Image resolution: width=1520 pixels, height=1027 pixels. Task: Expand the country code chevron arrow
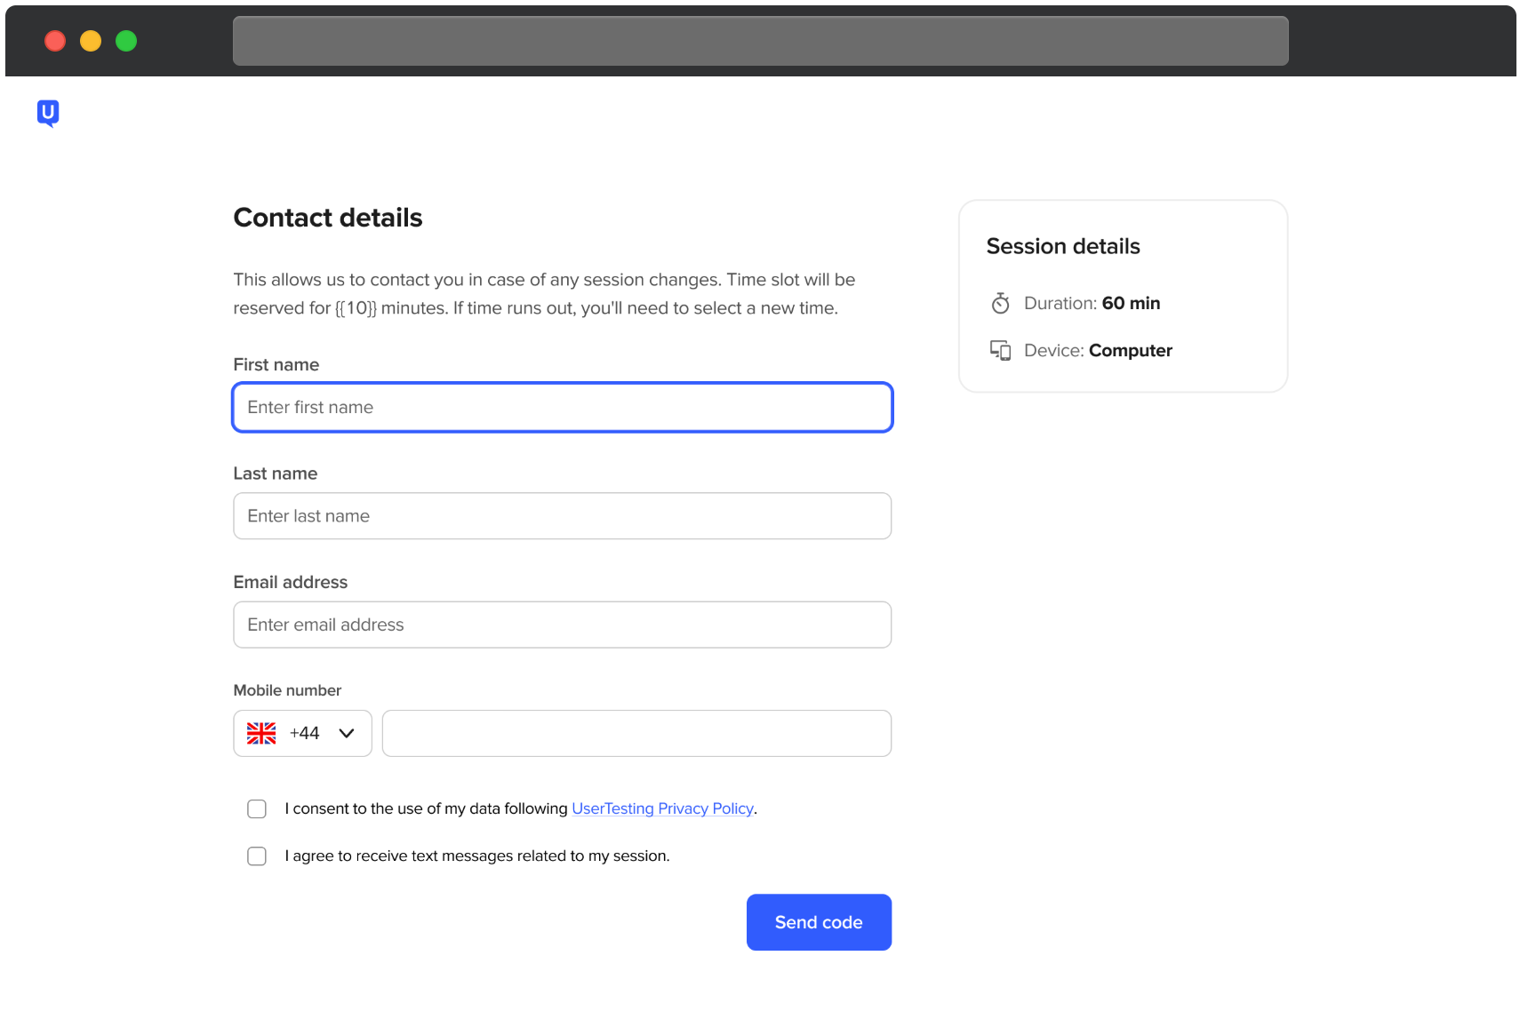(x=347, y=733)
